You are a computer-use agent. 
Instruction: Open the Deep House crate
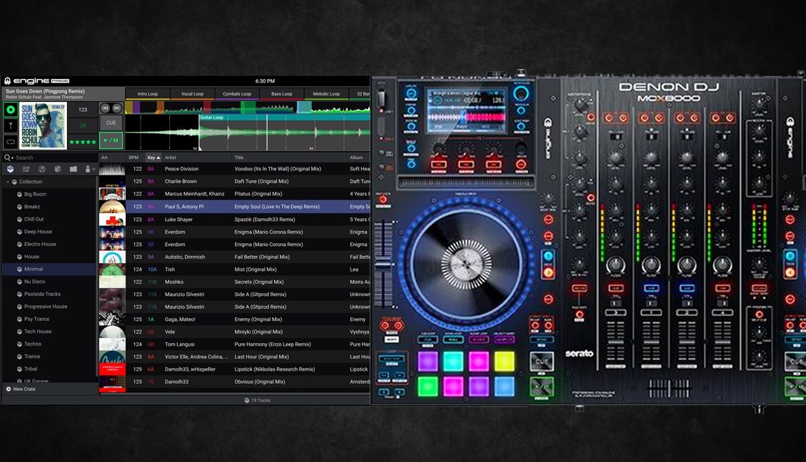[38, 232]
